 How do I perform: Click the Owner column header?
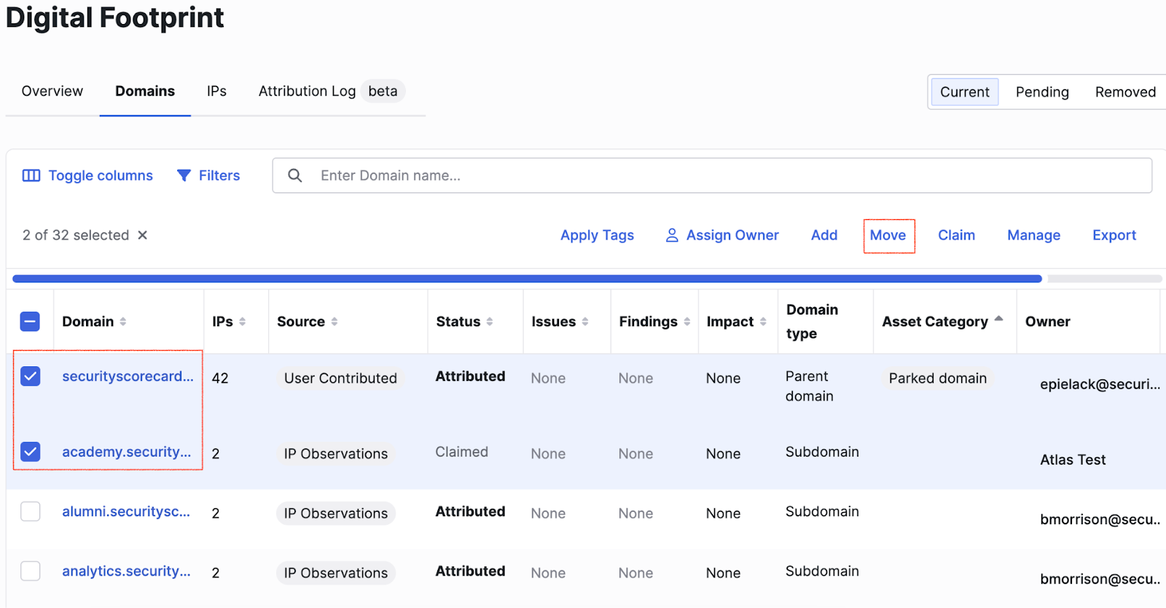tap(1047, 322)
